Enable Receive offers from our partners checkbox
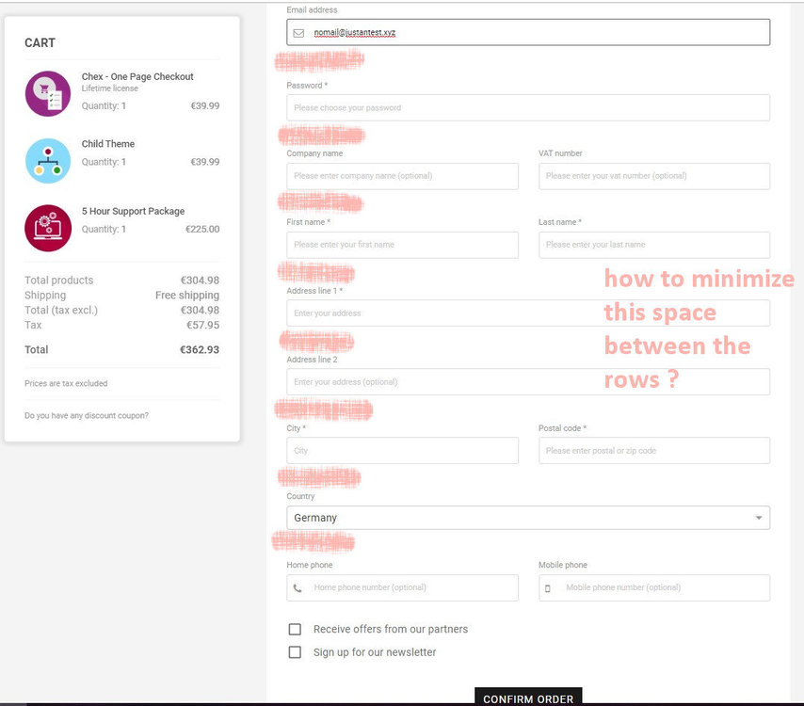804x706 pixels. (296, 629)
